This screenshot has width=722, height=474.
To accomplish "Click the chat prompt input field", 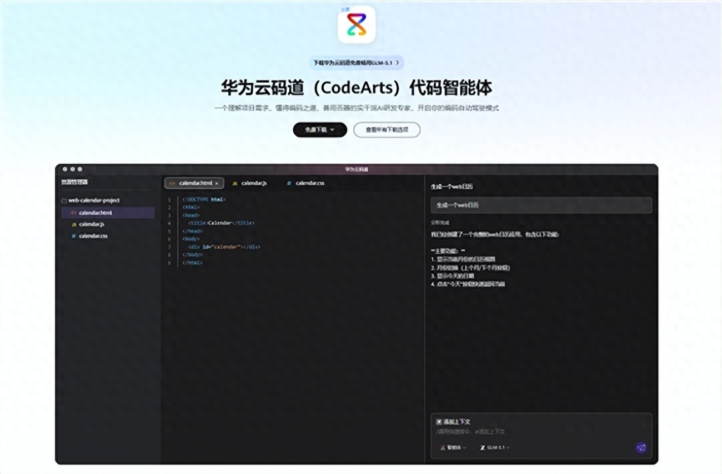I will pyautogui.click(x=541, y=431).
